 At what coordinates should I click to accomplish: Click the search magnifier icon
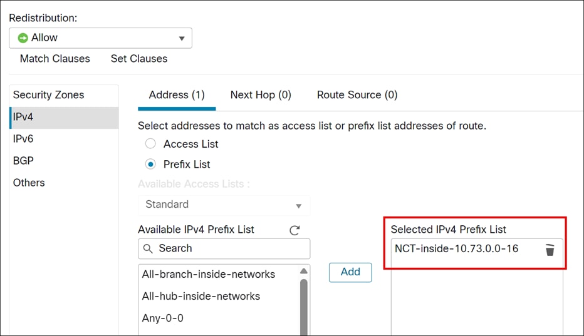[149, 249]
